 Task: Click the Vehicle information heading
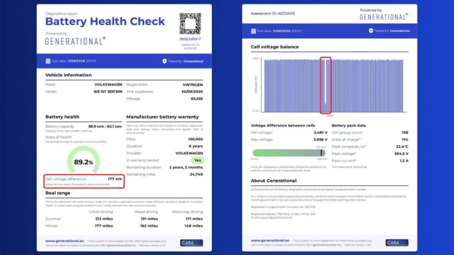tap(68, 75)
